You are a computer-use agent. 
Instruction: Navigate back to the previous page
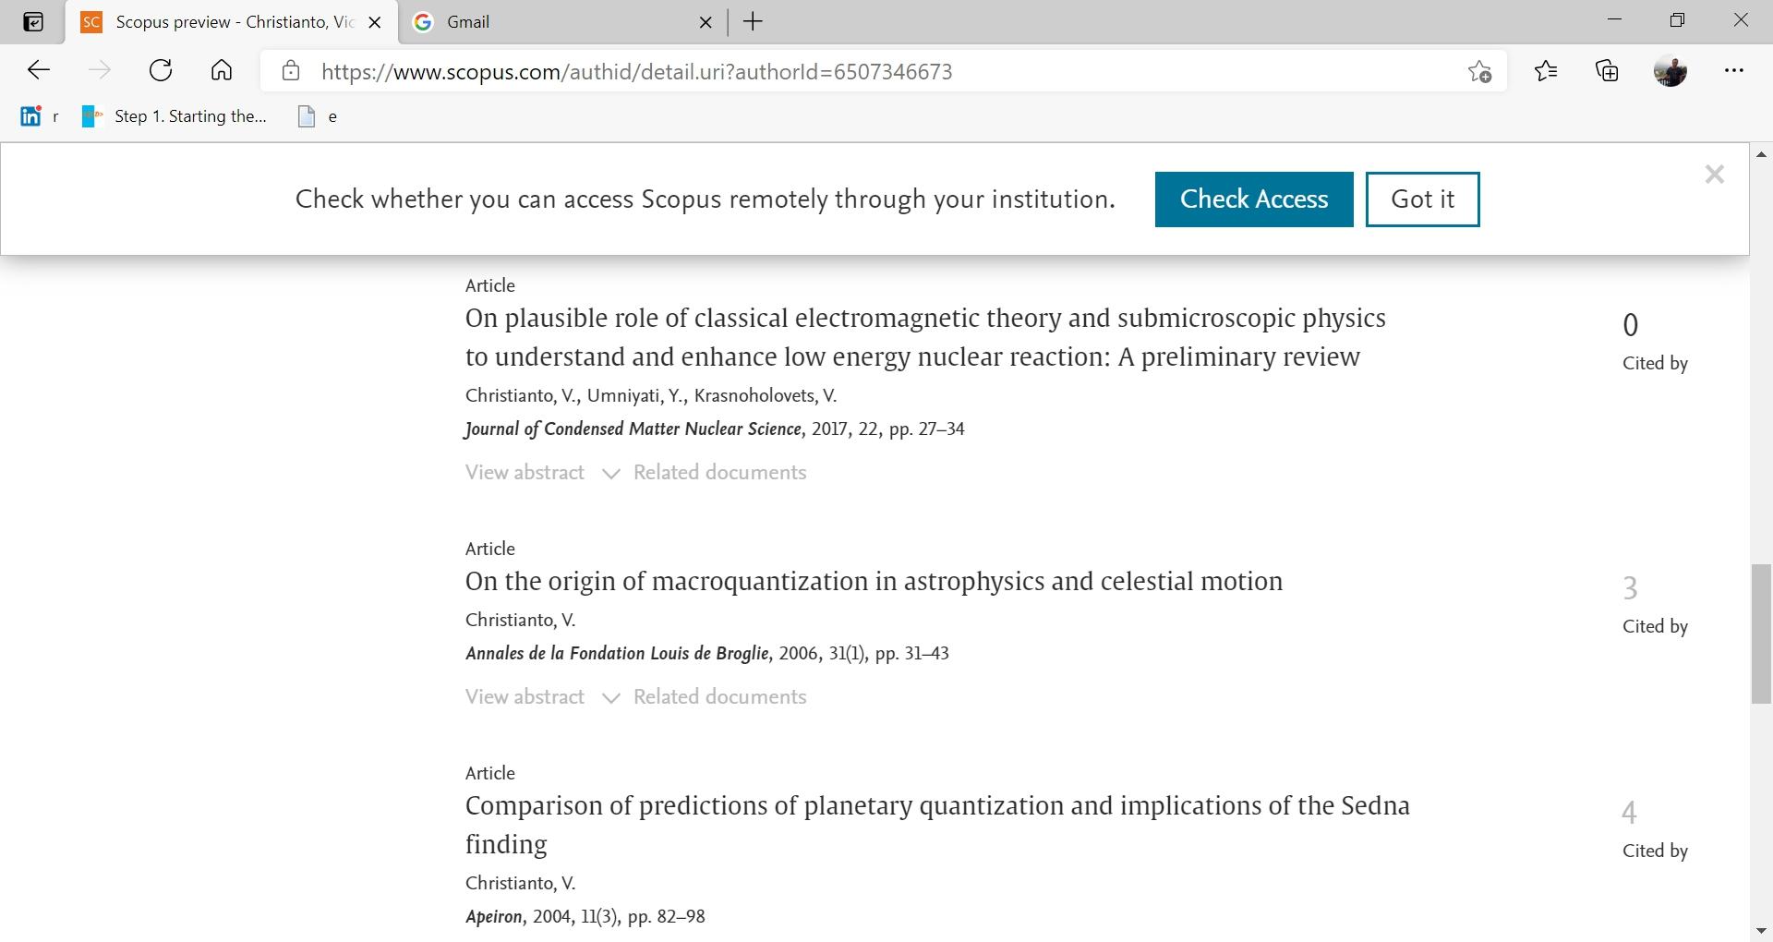(39, 71)
